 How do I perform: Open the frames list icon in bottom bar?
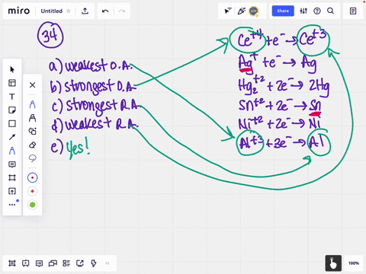click(x=12, y=263)
